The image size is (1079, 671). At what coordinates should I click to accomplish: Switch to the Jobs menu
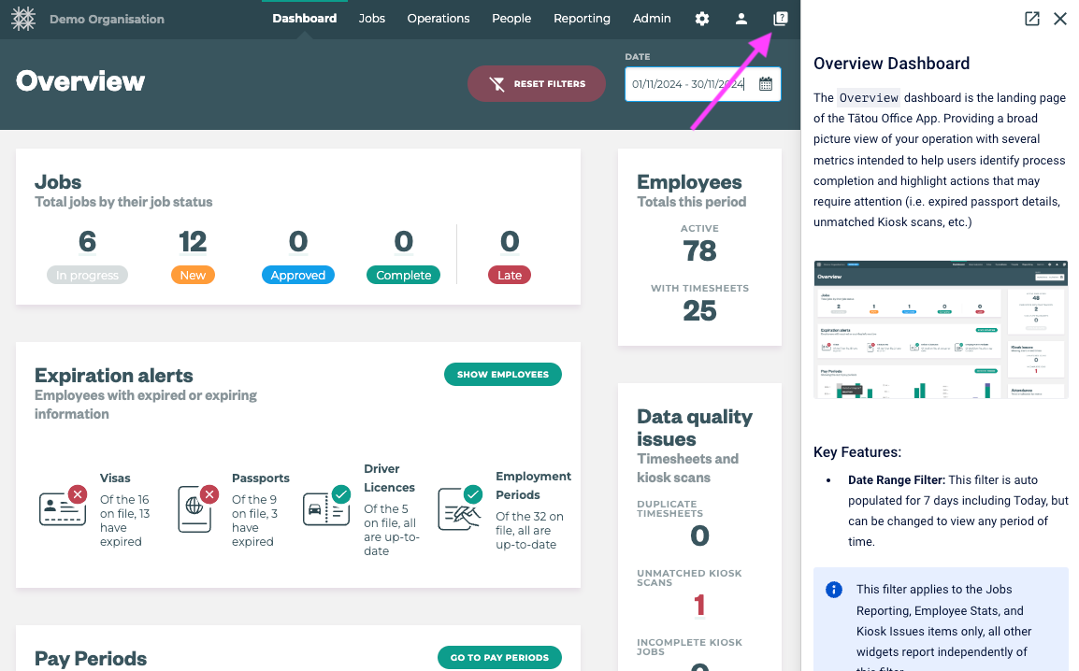pyautogui.click(x=371, y=19)
